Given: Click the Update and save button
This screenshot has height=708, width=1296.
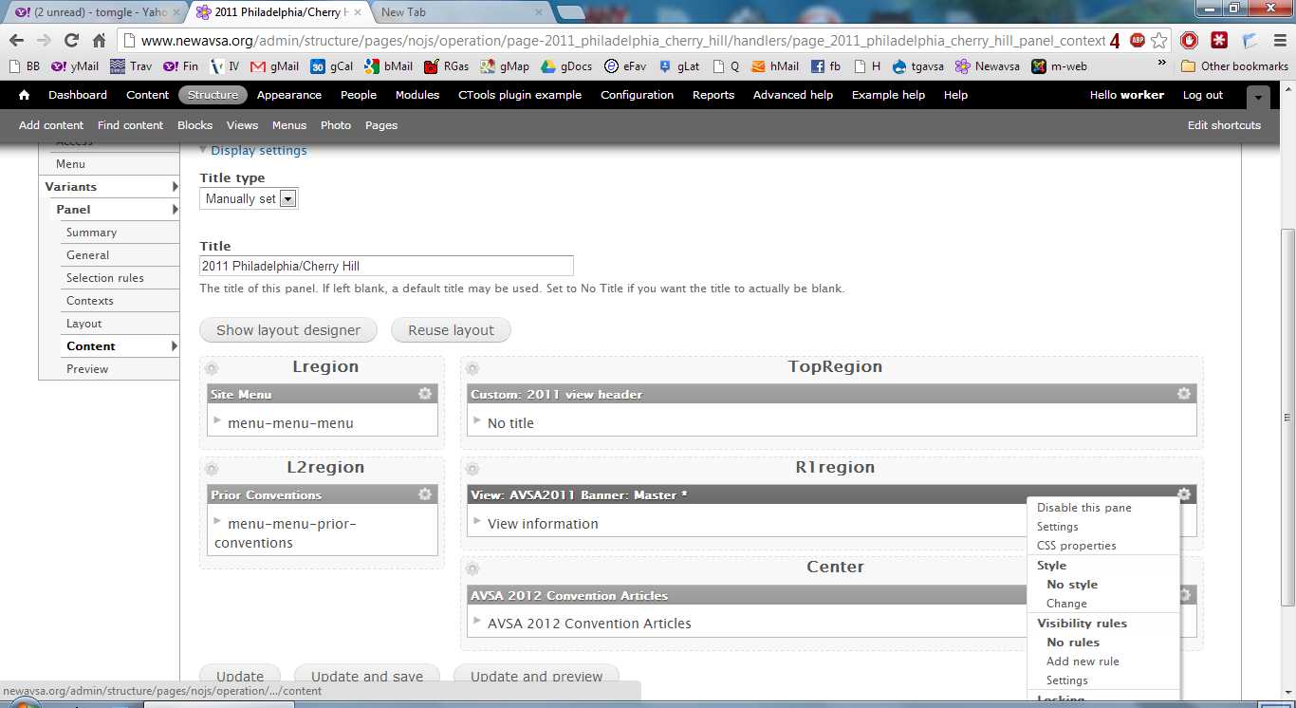Looking at the screenshot, I should click(367, 676).
